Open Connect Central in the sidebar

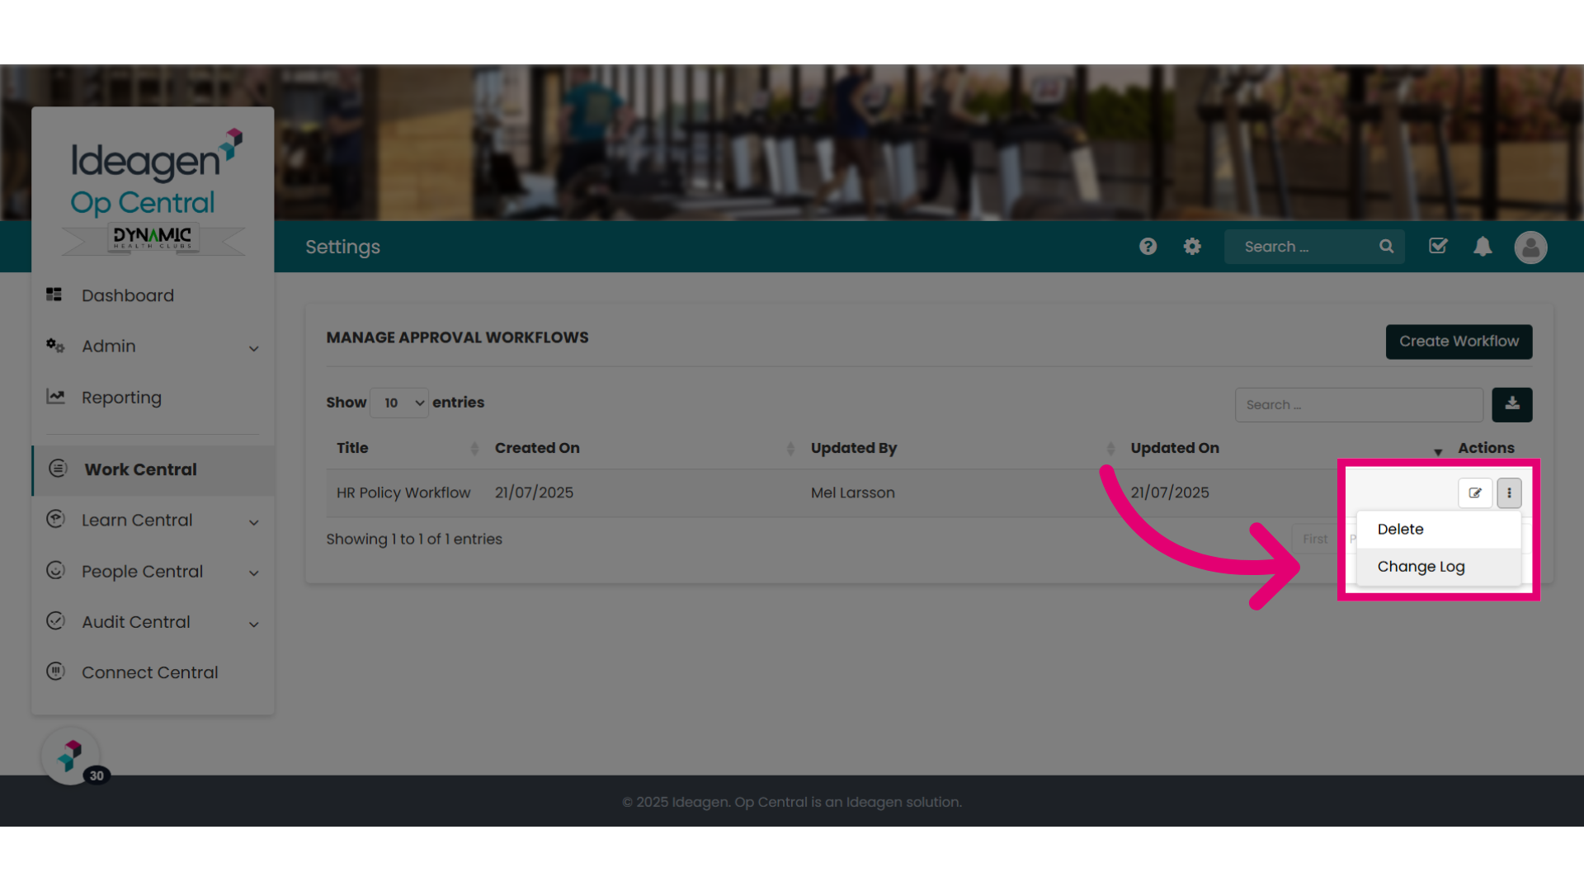pyautogui.click(x=150, y=672)
